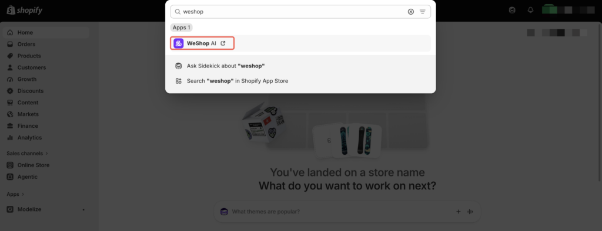Click the Sidekick icon in search results
Viewport: 602px width, 231px height.
178,66
